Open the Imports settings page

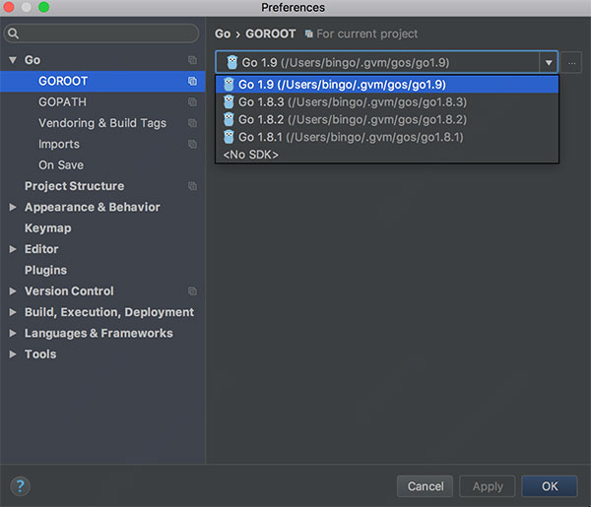pyautogui.click(x=59, y=145)
